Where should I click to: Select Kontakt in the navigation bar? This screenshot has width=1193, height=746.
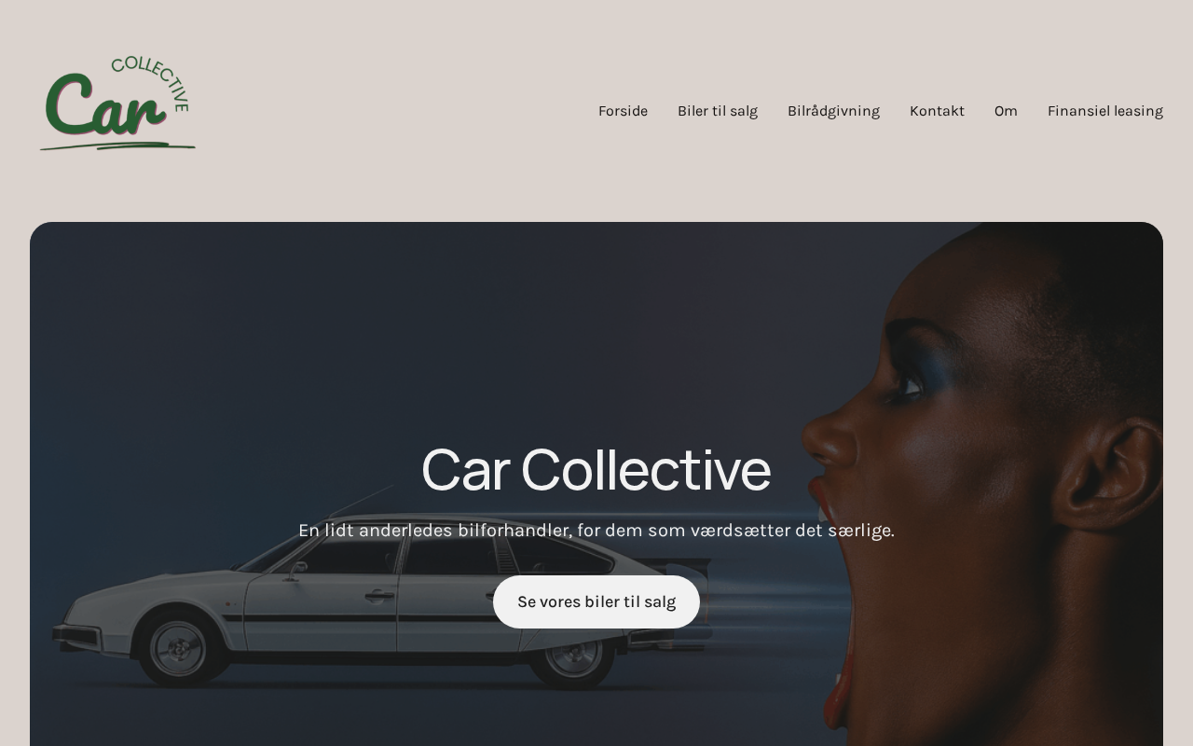(937, 111)
